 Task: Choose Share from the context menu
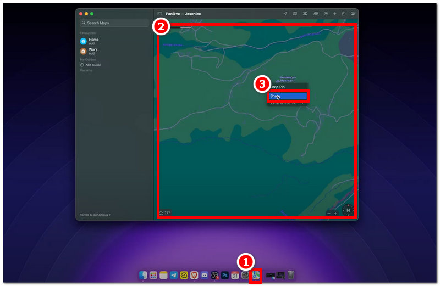tap(288, 96)
